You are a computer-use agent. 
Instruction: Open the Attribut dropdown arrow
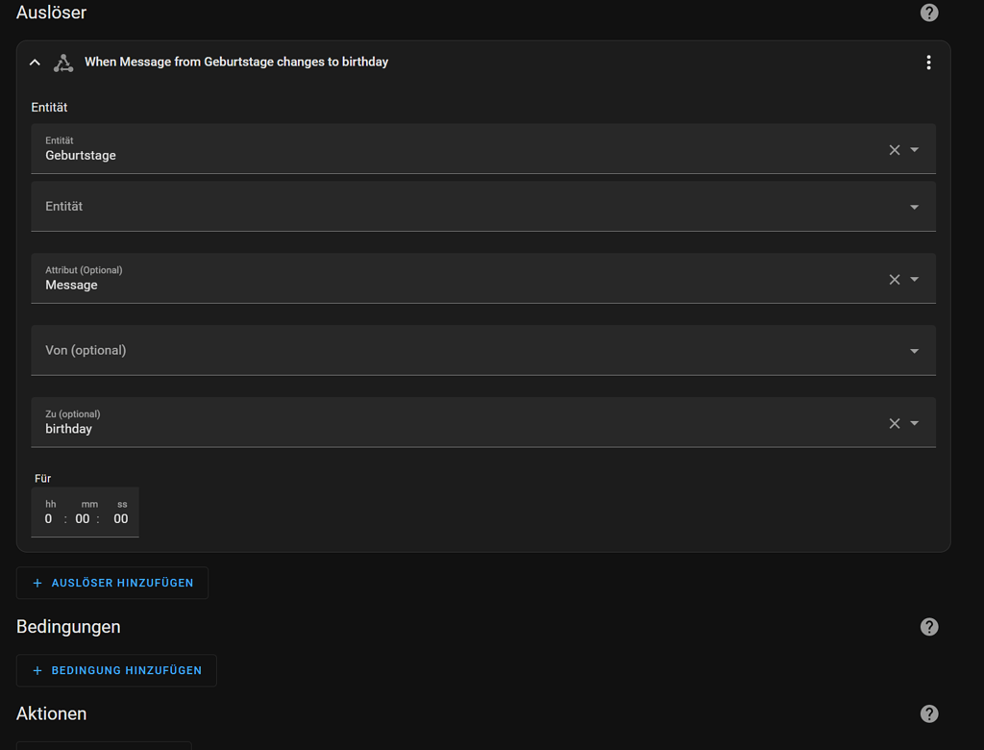pyautogui.click(x=915, y=280)
